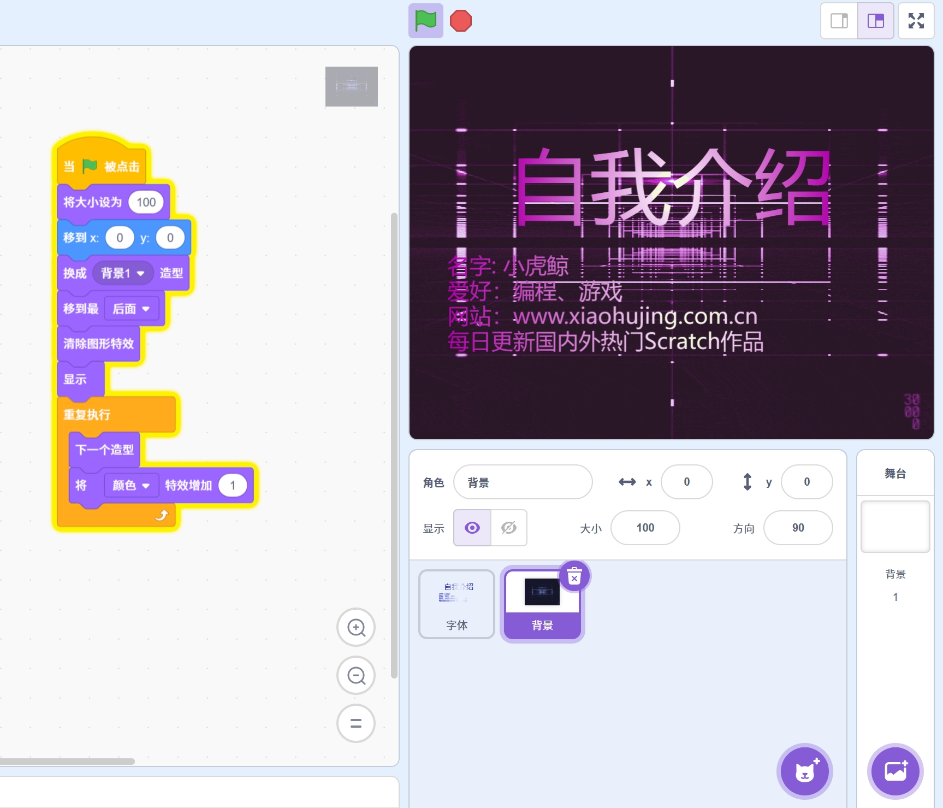This screenshot has width=943, height=808.
Task: Click the sprite name field 背景
Action: (523, 482)
